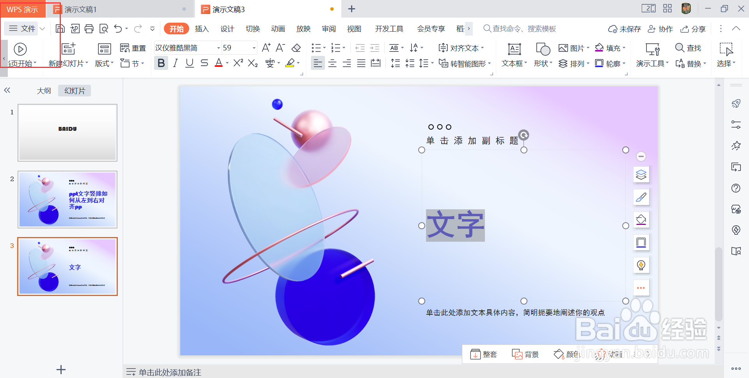
Task: Open layers icon beside text box
Action: click(x=641, y=175)
